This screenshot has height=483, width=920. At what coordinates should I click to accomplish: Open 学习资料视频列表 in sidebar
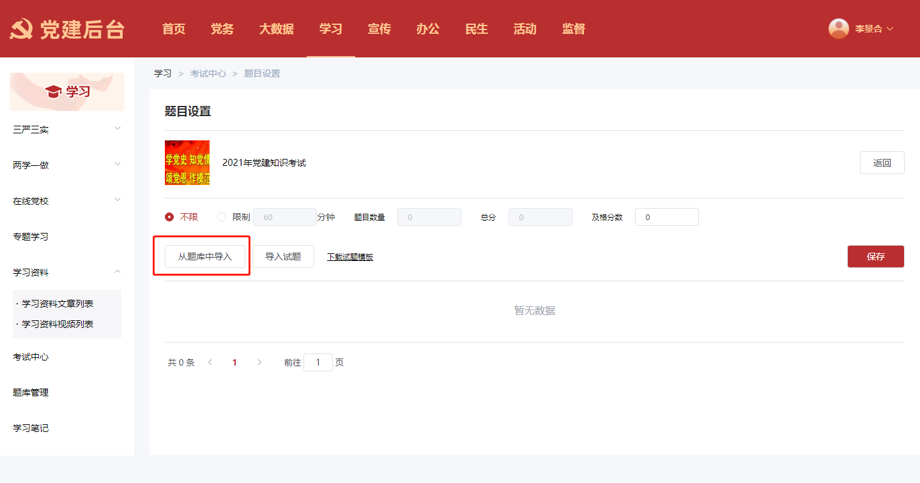pyautogui.click(x=57, y=324)
